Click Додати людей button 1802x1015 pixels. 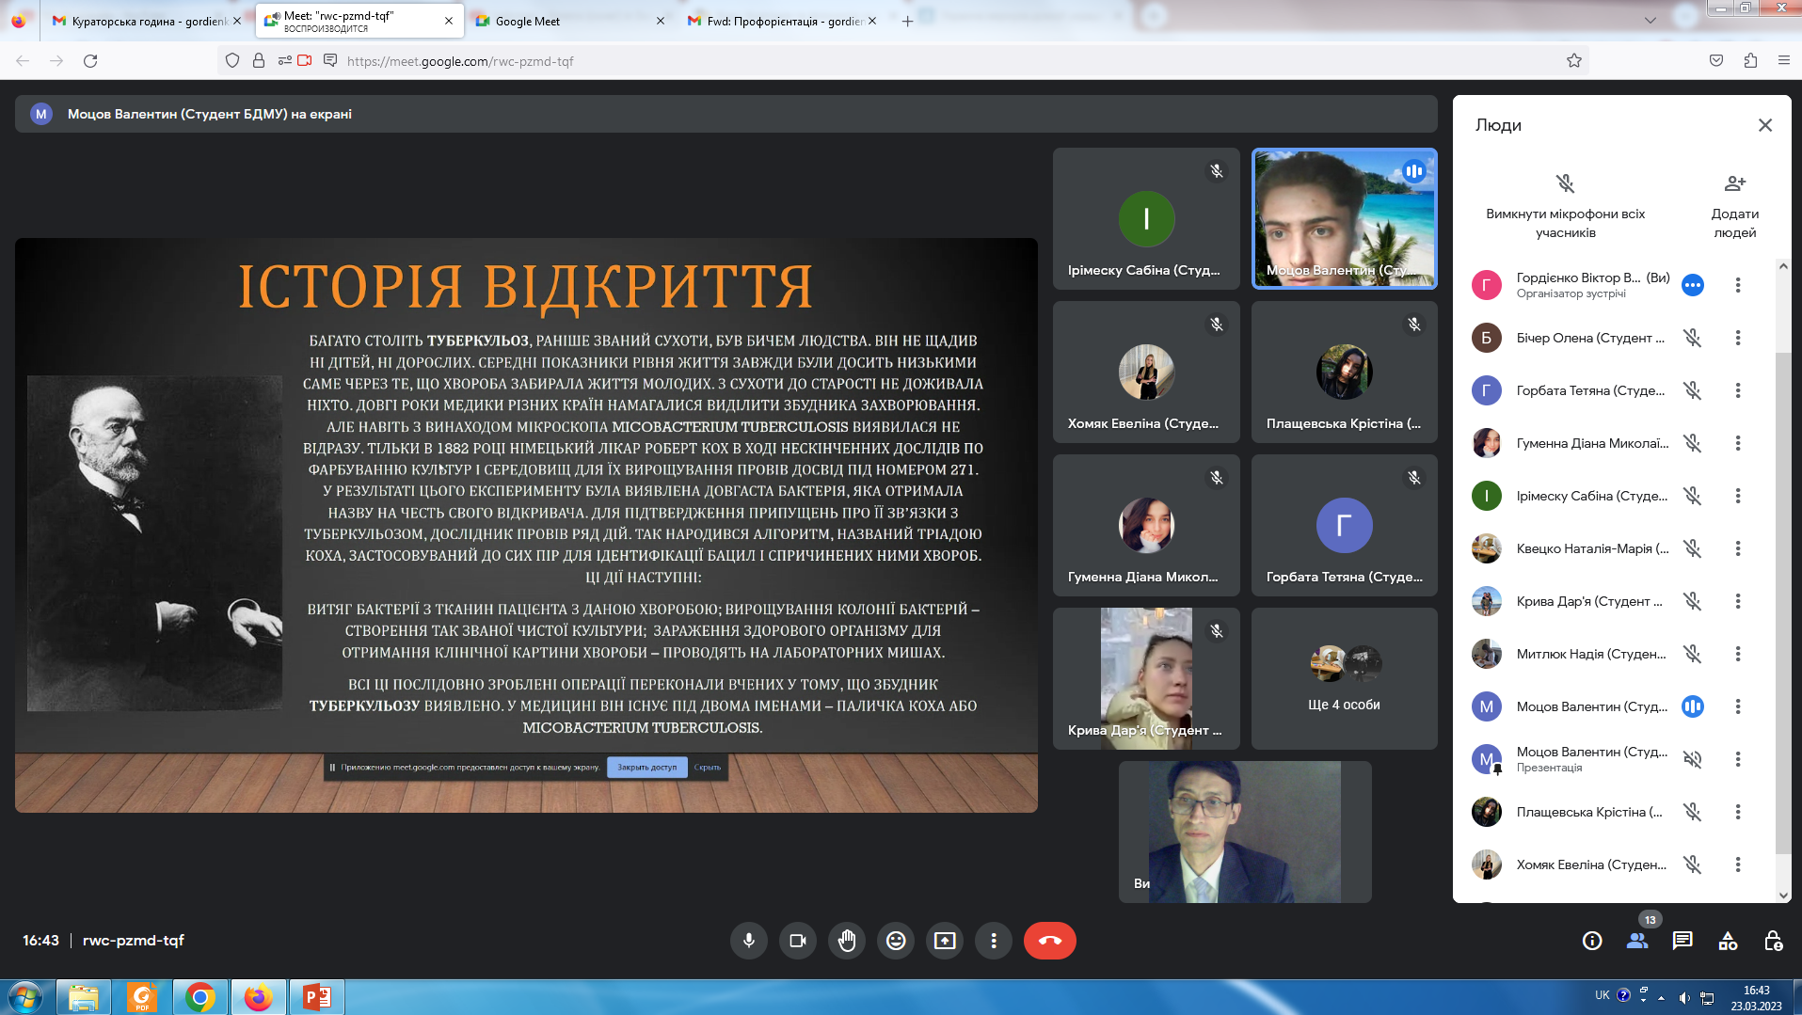[x=1734, y=206]
